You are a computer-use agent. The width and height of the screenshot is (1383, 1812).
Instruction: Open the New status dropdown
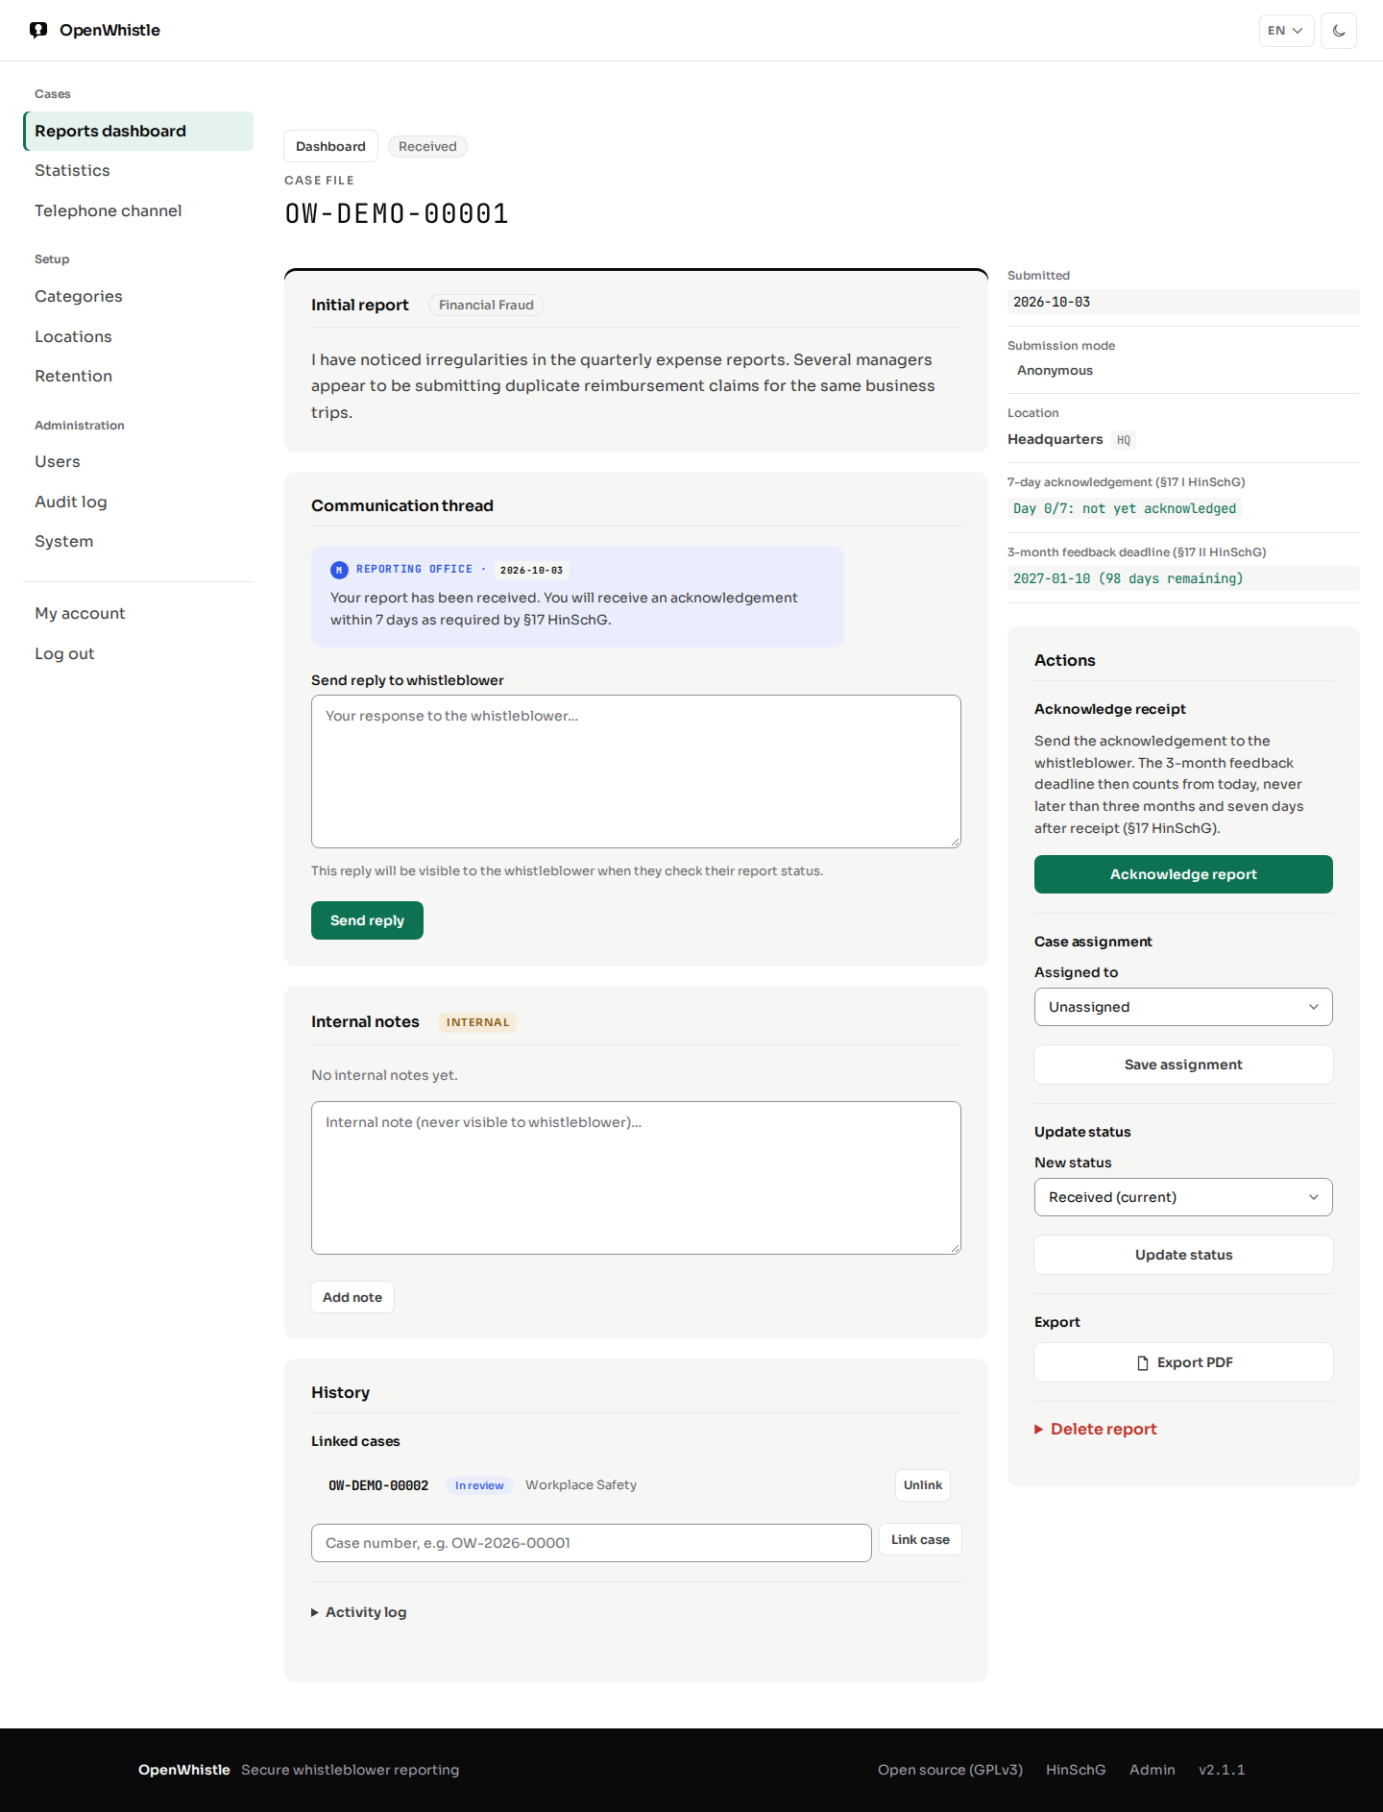coord(1183,1197)
